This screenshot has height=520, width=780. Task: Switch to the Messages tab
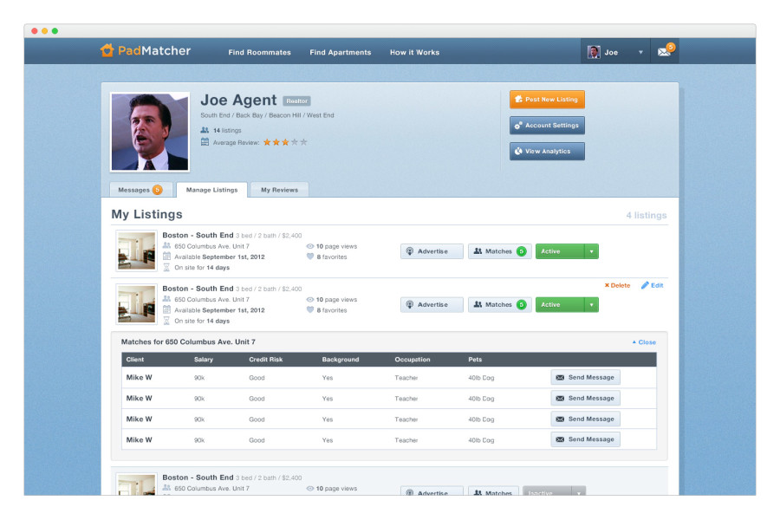(x=140, y=190)
